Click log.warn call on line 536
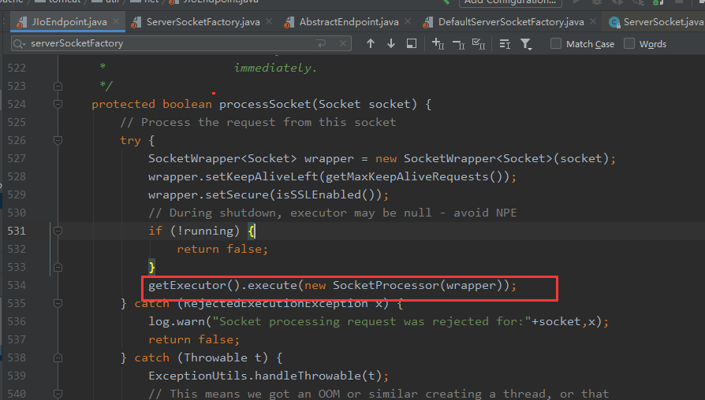The width and height of the screenshot is (705, 400). click(x=177, y=321)
